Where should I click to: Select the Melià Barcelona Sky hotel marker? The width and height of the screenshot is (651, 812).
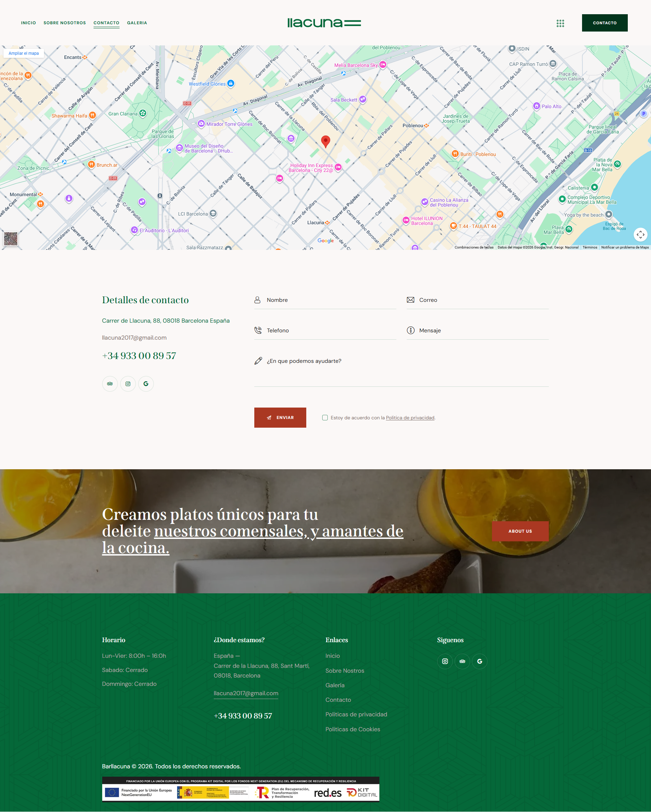click(x=383, y=64)
